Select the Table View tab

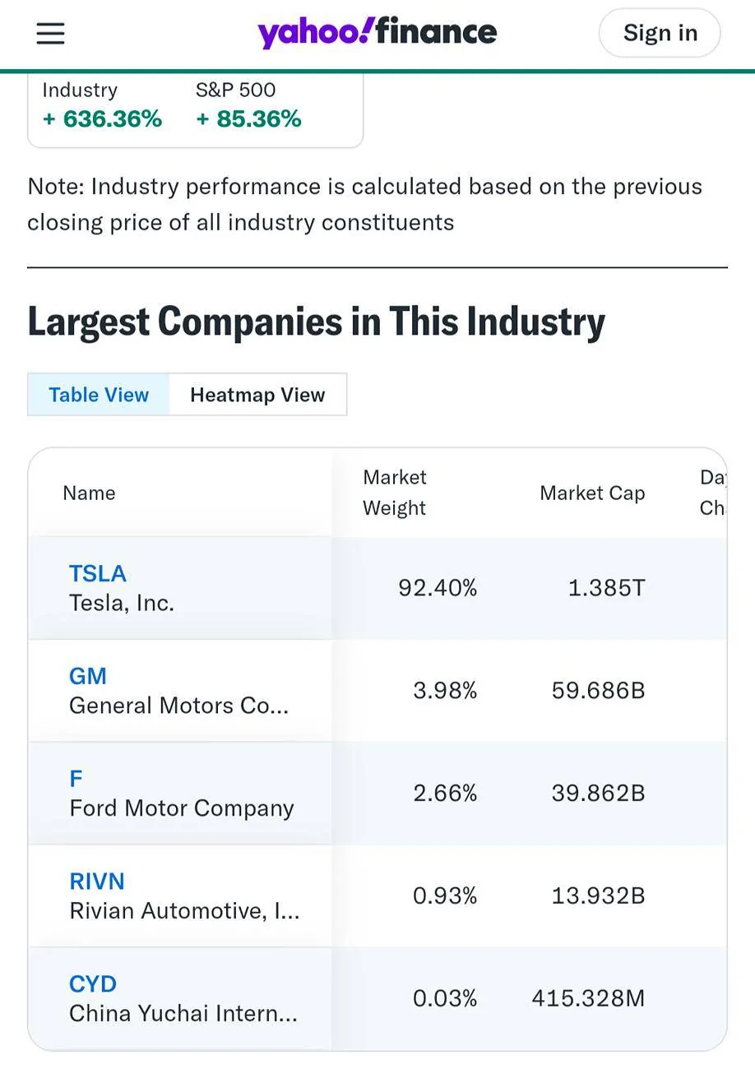pyautogui.click(x=99, y=395)
